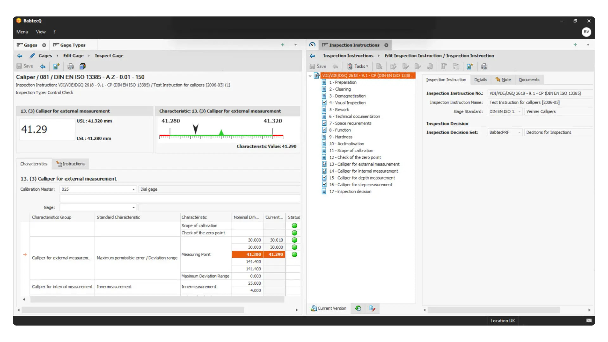Print the gage inspection from left toolbar
The width and height of the screenshot is (608, 342).
pos(71,66)
